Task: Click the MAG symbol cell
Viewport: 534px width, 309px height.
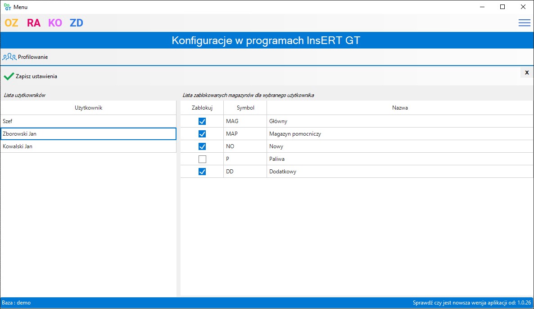Action: 245,121
